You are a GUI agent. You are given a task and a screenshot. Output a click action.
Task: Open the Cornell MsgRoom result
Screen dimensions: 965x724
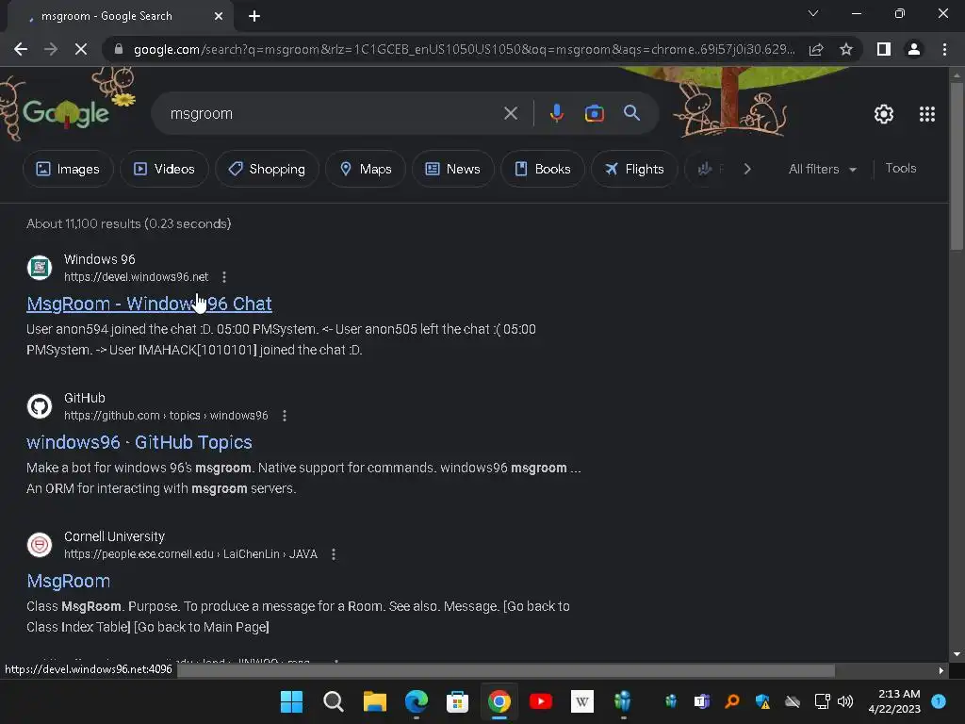[68, 581]
